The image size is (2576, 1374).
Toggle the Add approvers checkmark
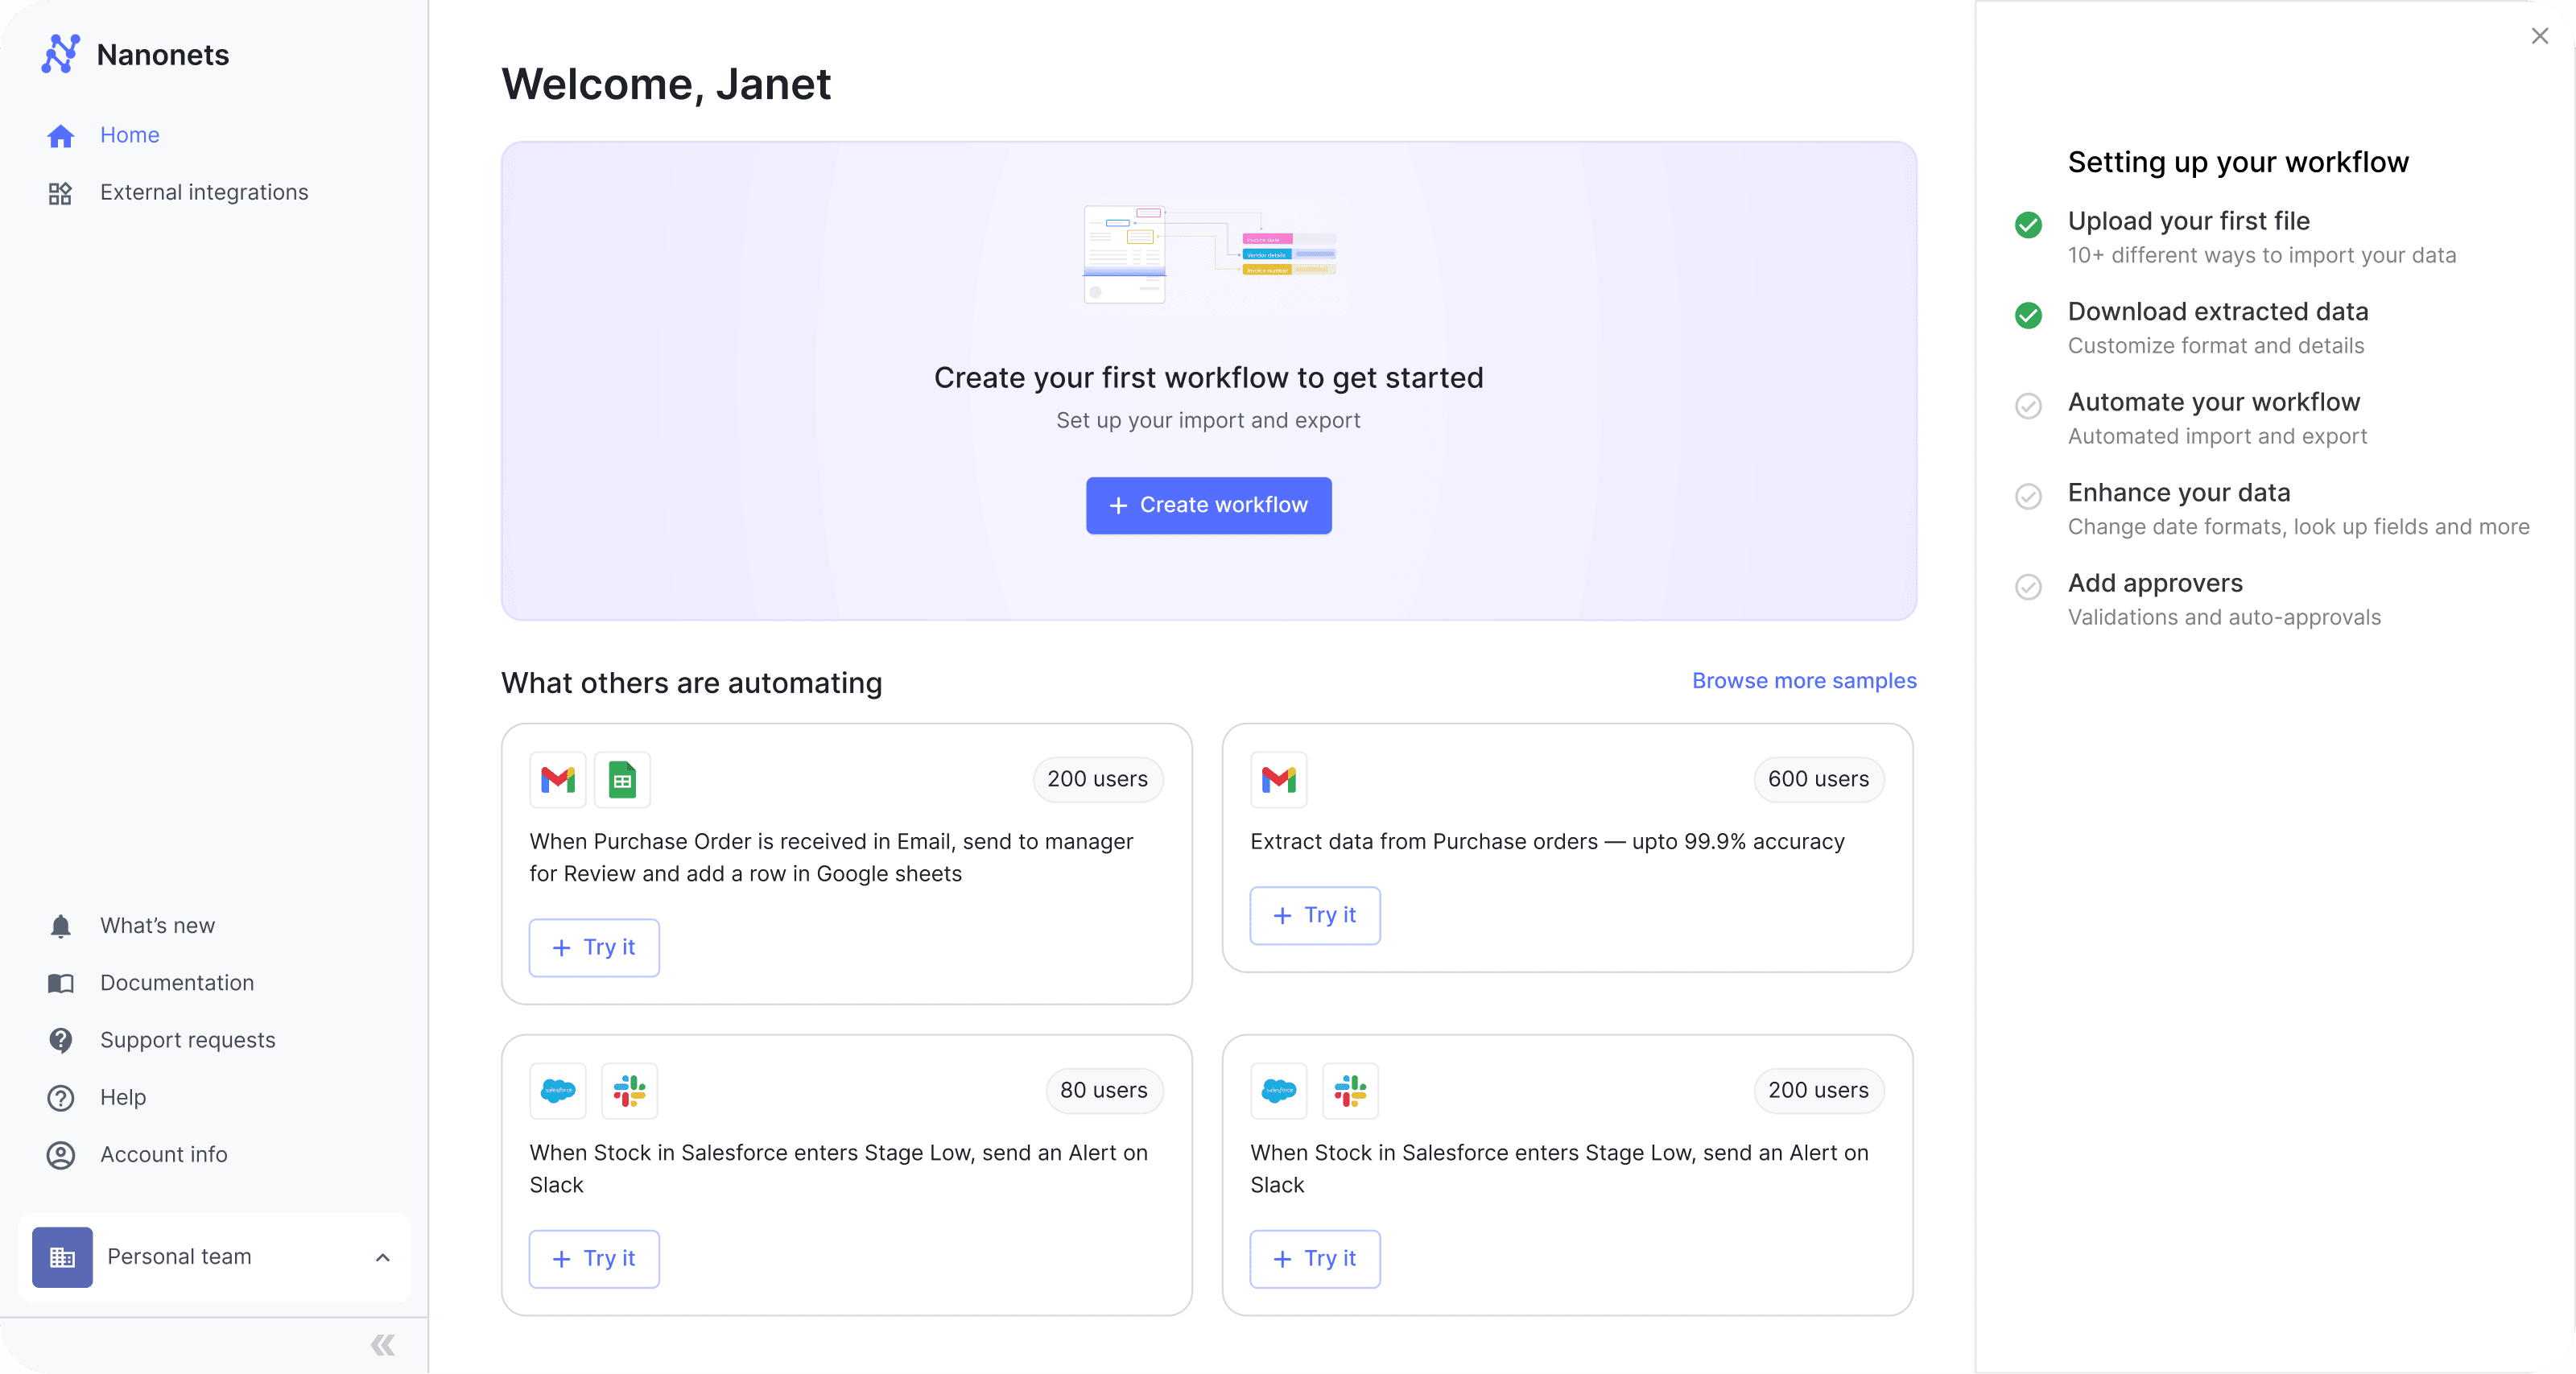(2028, 586)
